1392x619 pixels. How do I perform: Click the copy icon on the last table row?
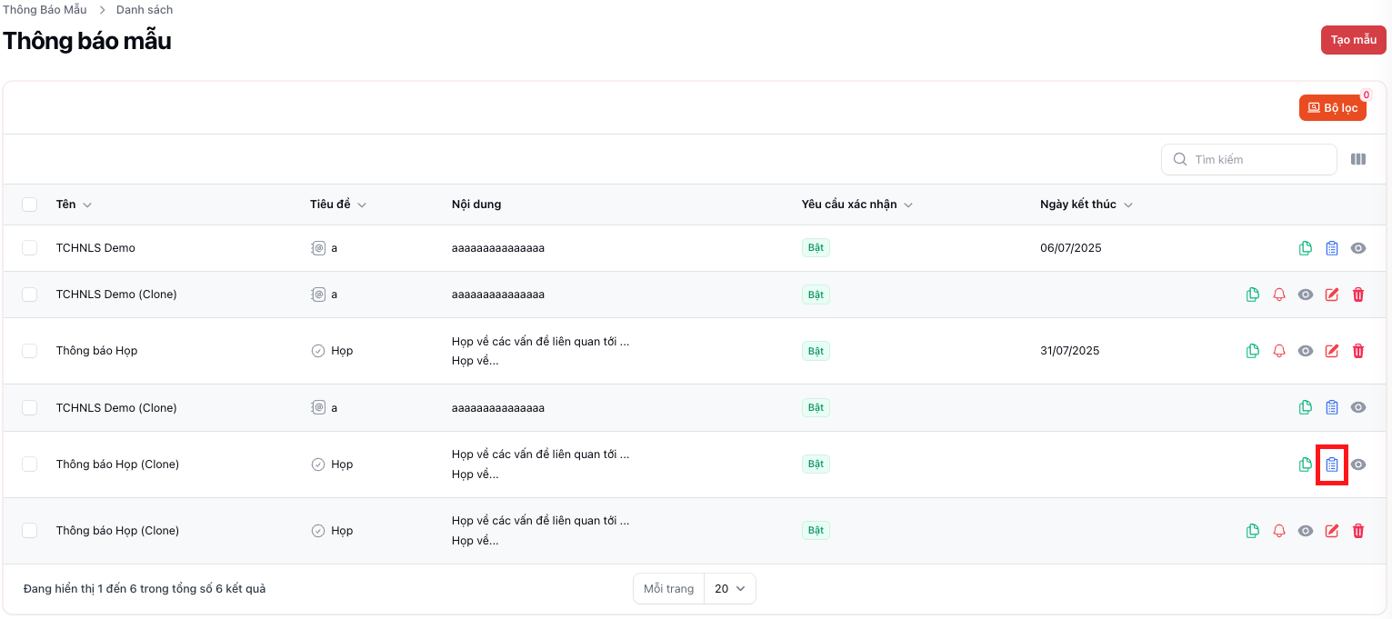click(x=1253, y=530)
